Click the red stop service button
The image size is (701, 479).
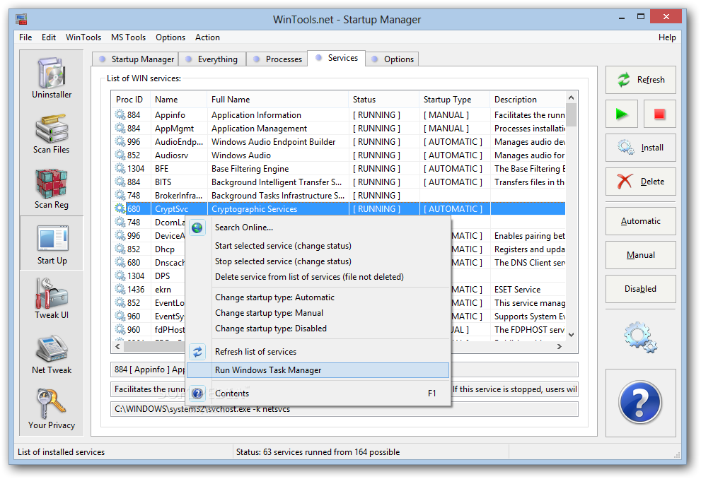(x=659, y=114)
